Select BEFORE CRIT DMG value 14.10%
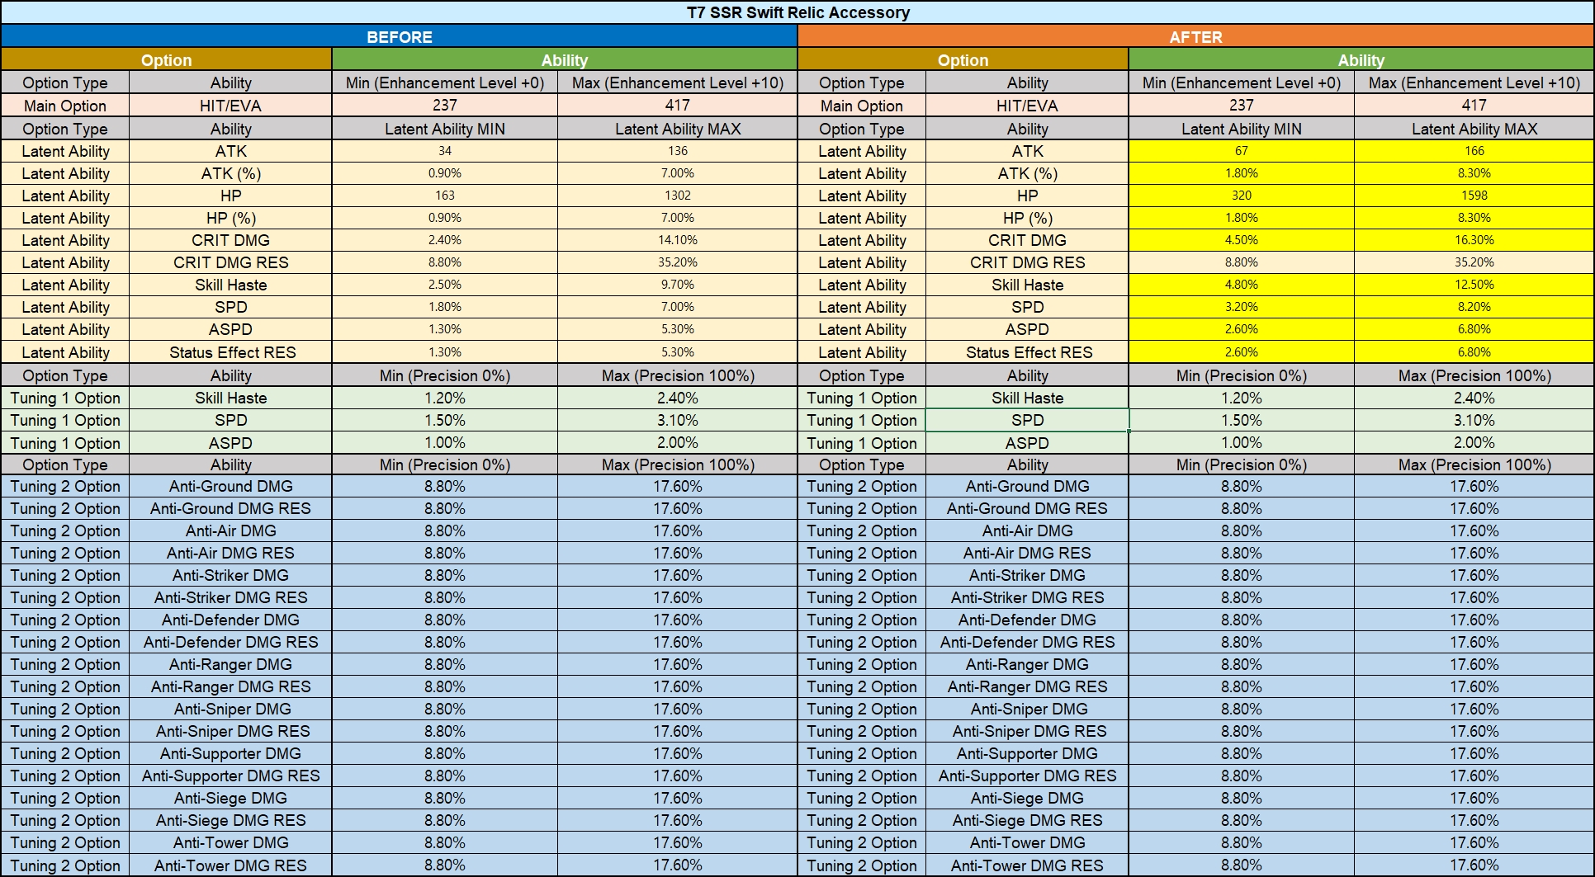The height and width of the screenshot is (877, 1595). pos(677,240)
